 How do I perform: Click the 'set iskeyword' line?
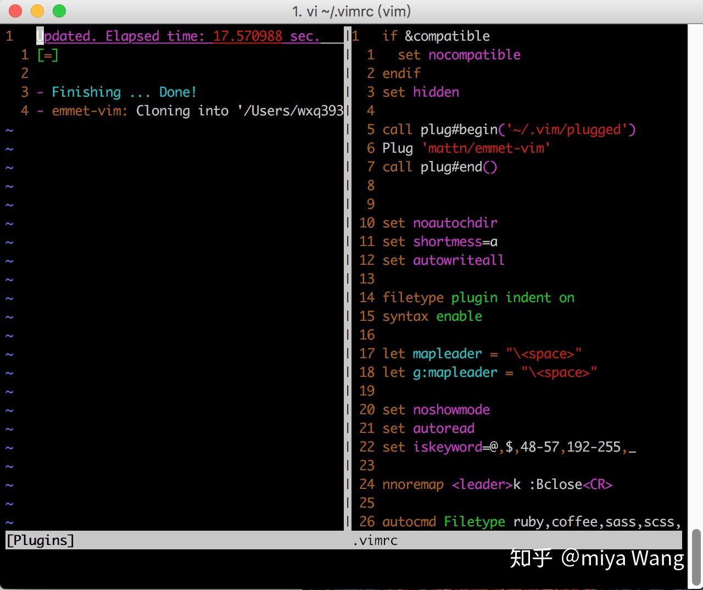pyautogui.click(x=509, y=447)
